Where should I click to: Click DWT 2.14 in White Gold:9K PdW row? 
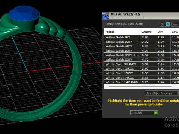coord(161,64)
